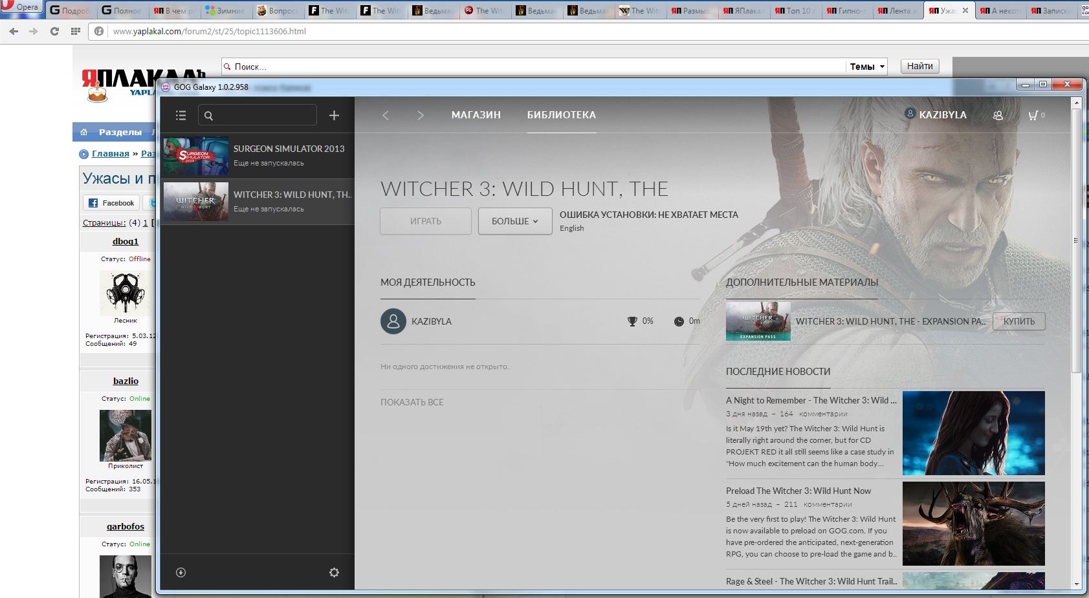Click the bazlio user avatar image

click(x=126, y=435)
